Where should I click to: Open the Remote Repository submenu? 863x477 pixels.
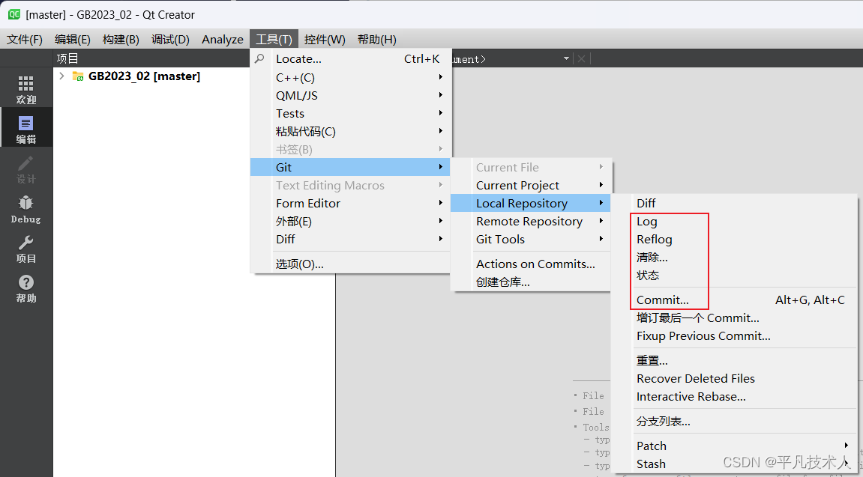coord(529,221)
